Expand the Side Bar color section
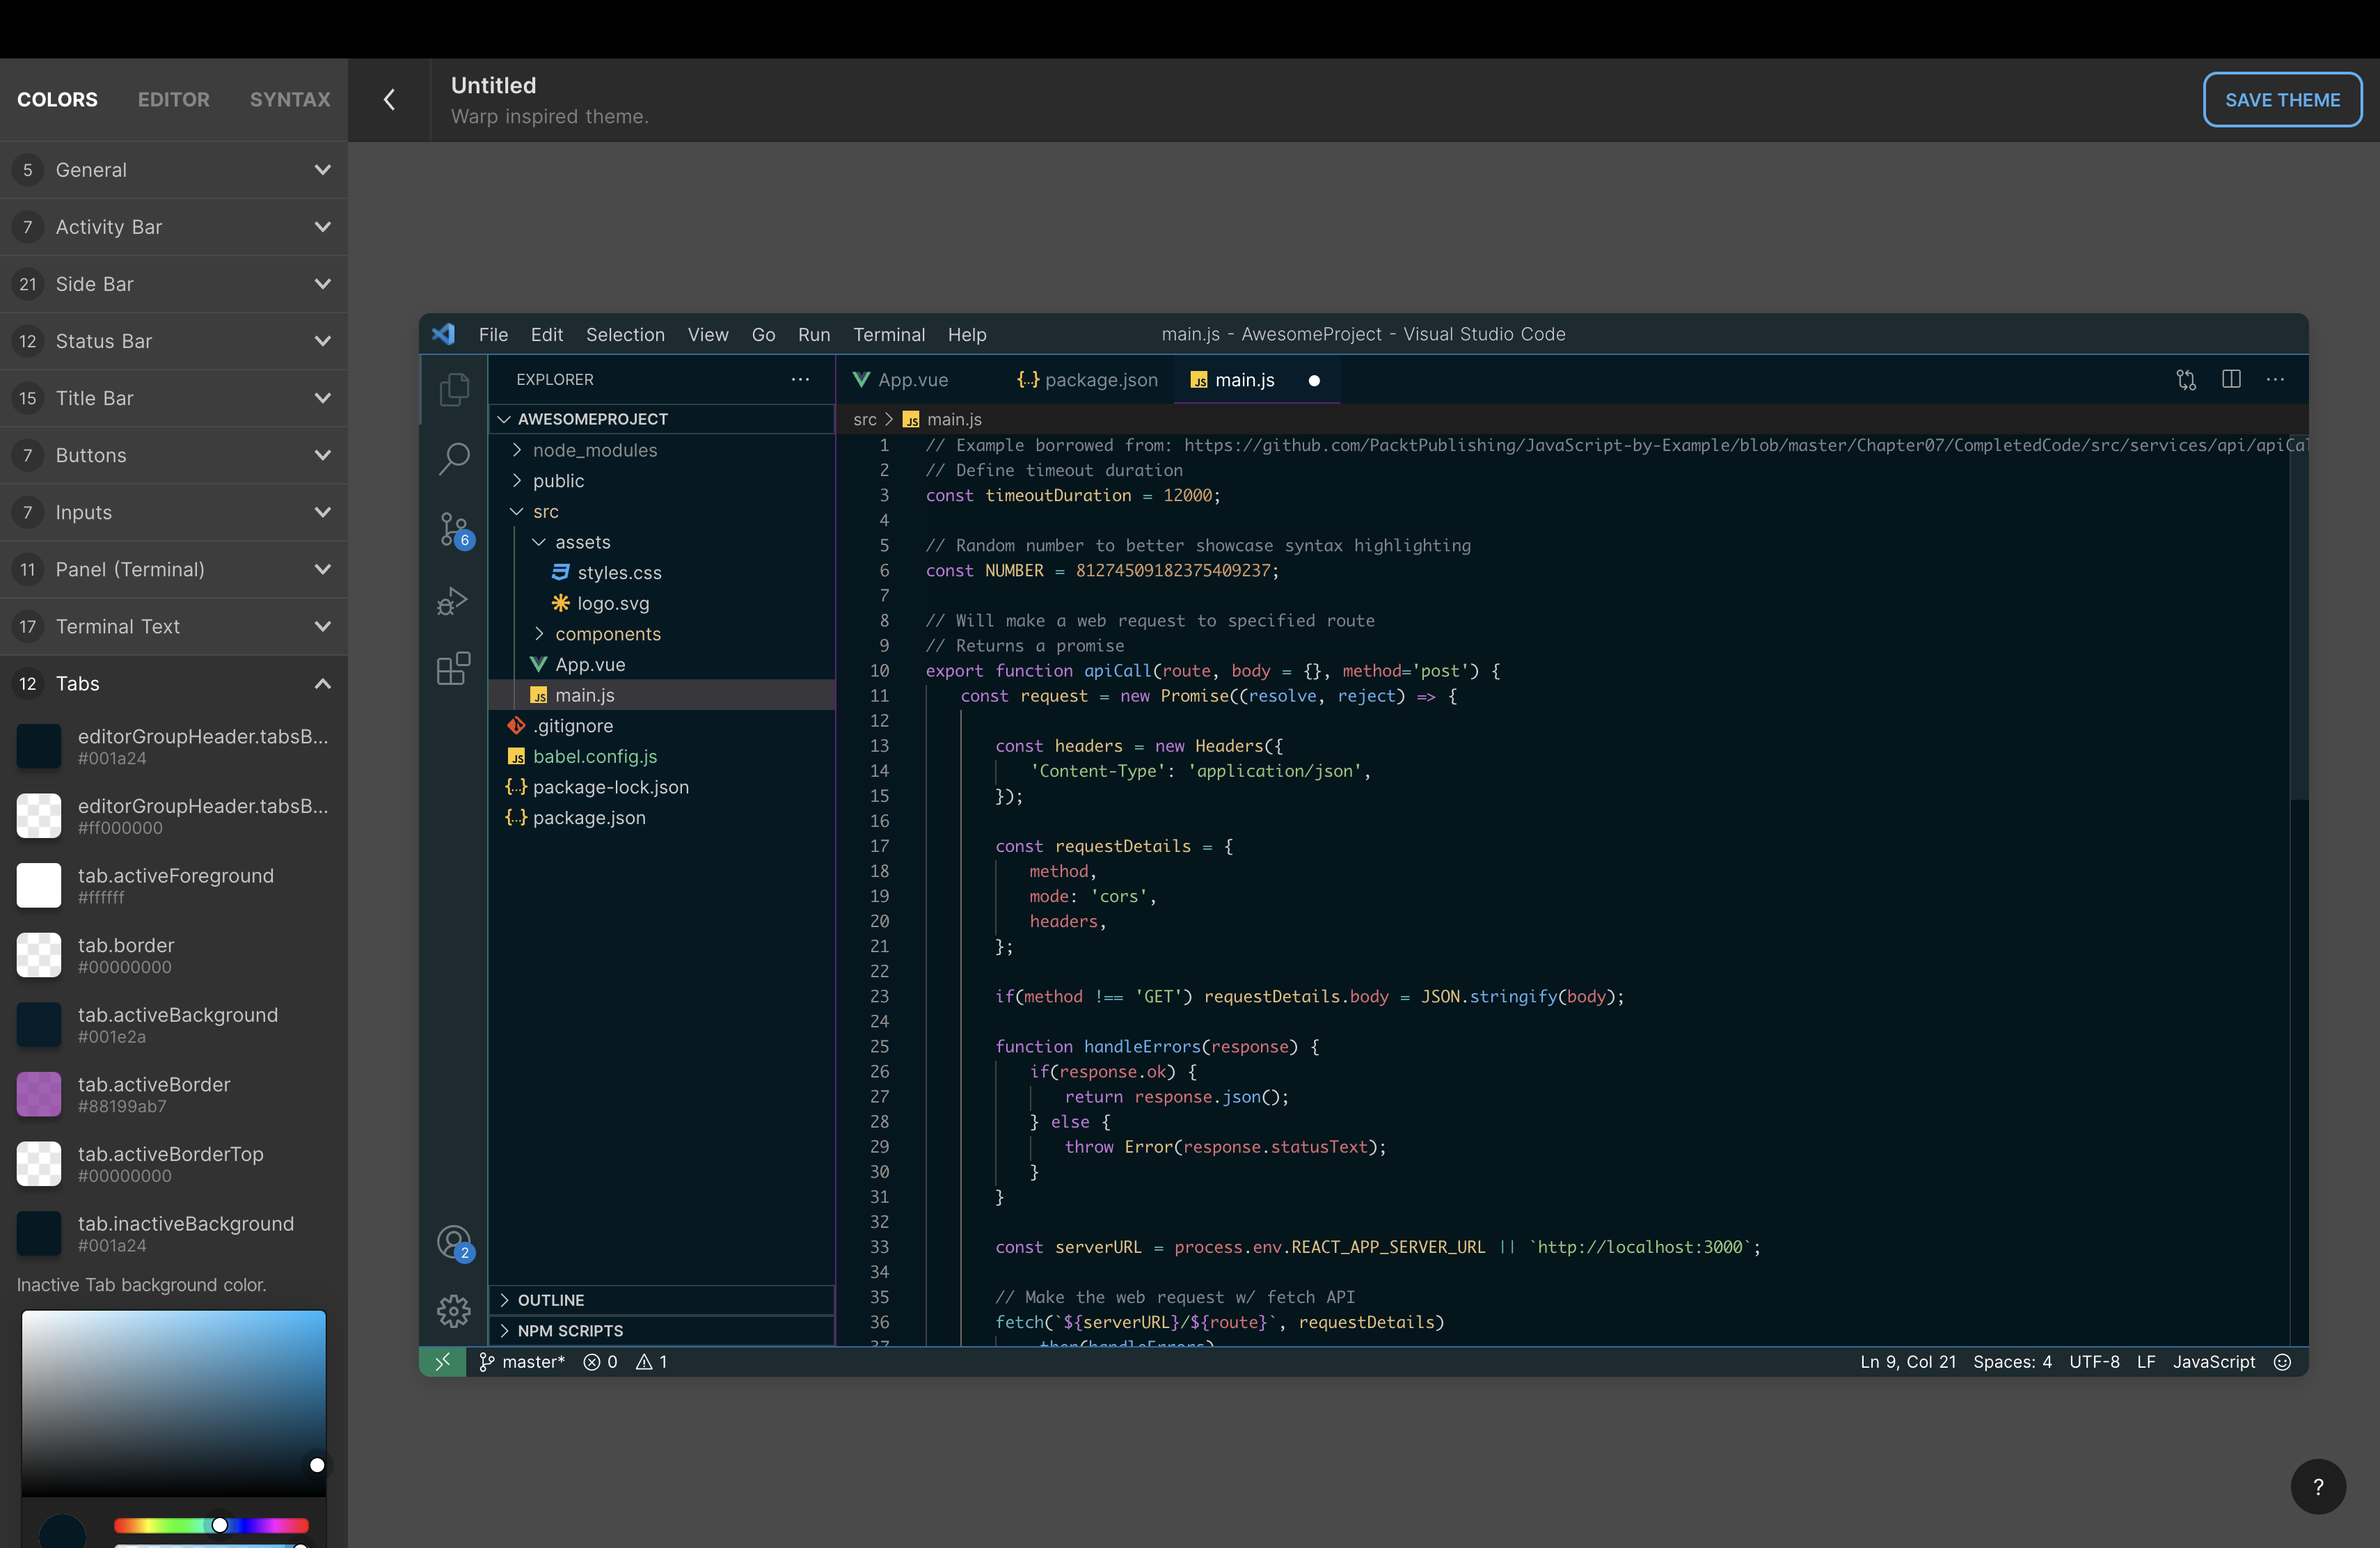 pyautogui.click(x=322, y=284)
